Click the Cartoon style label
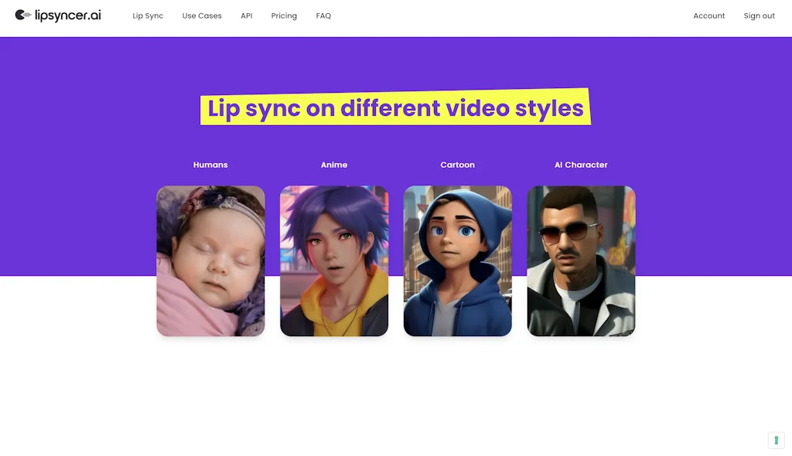792x456 pixels. click(x=457, y=165)
